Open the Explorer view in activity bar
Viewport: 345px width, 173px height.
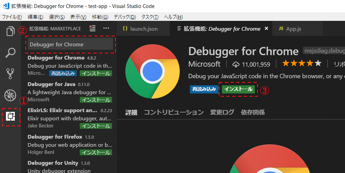pos(10,31)
